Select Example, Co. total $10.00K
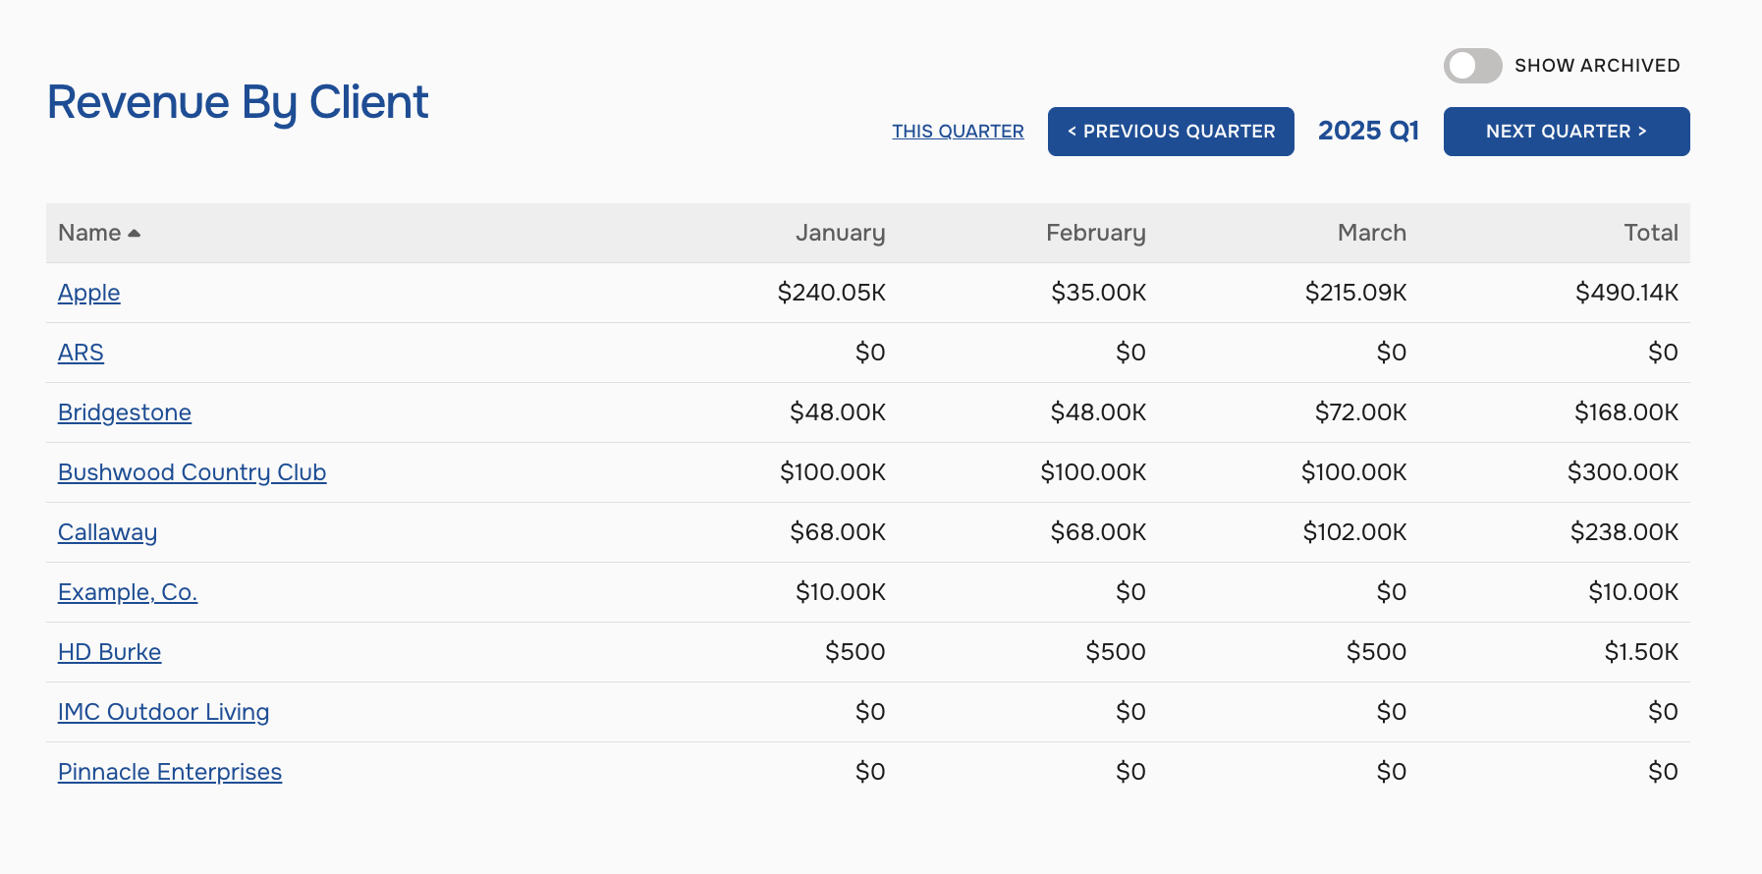1762x874 pixels. 1633,592
